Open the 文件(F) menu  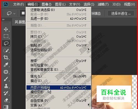18,4
